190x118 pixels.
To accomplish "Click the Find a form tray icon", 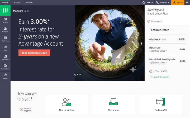I will click(x=113, y=102).
